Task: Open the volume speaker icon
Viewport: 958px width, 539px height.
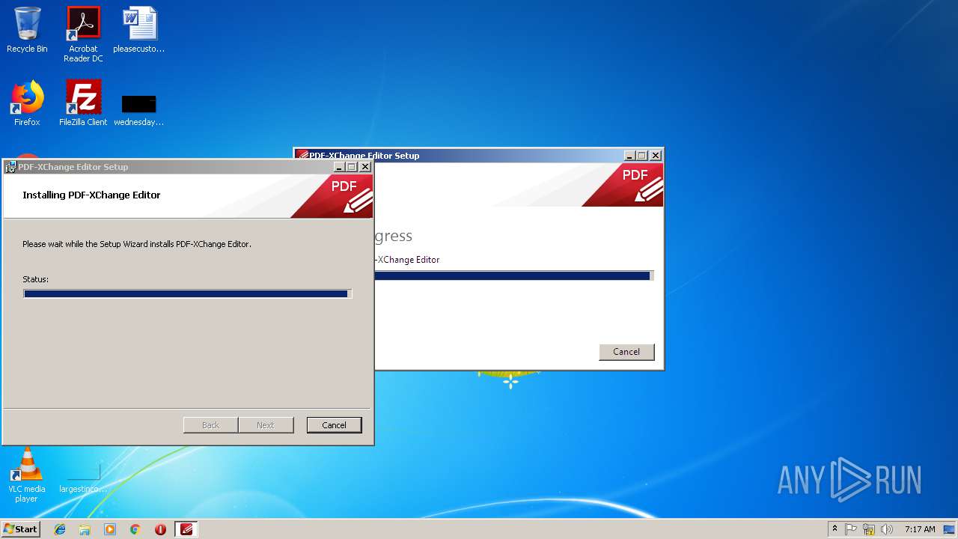Action: tap(887, 529)
